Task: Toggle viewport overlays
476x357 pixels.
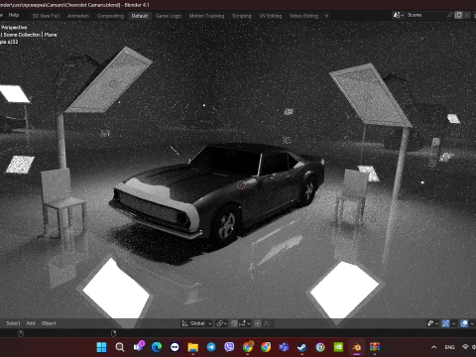Action: [464, 323]
